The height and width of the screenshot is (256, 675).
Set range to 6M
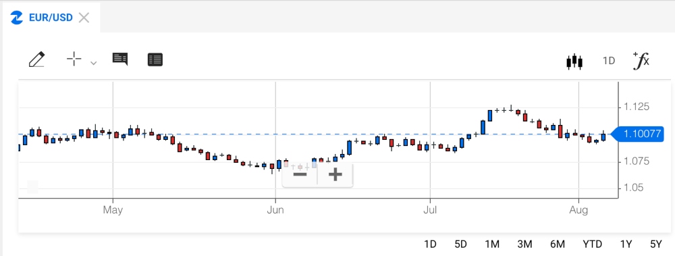pyautogui.click(x=557, y=245)
